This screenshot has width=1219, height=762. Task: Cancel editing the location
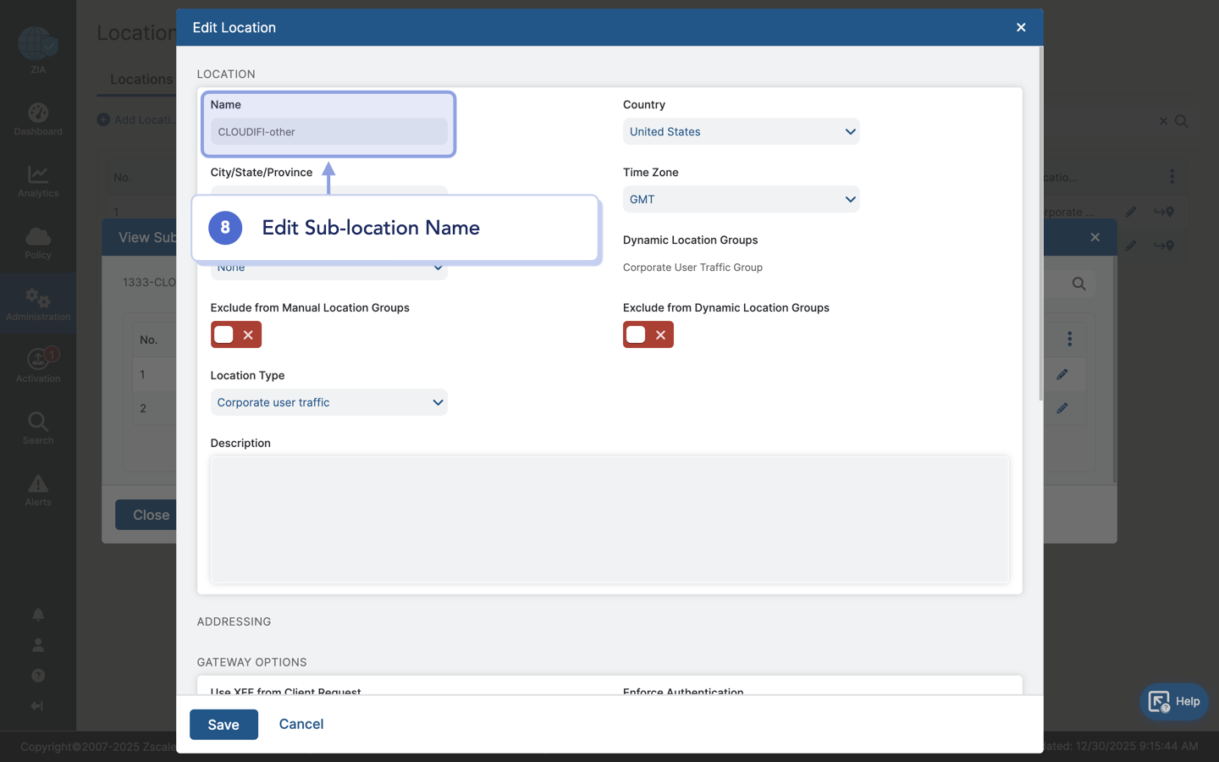click(301, 724)
